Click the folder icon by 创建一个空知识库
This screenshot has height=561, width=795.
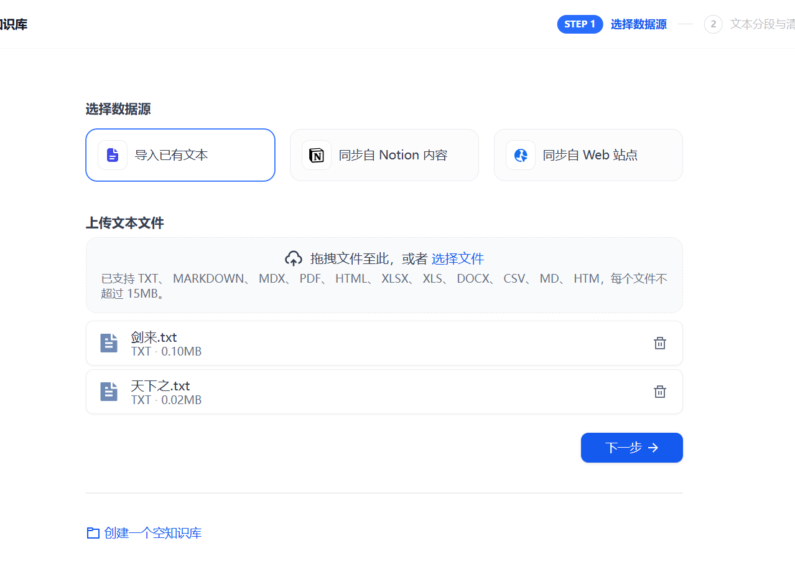click(x=93, y=533)
